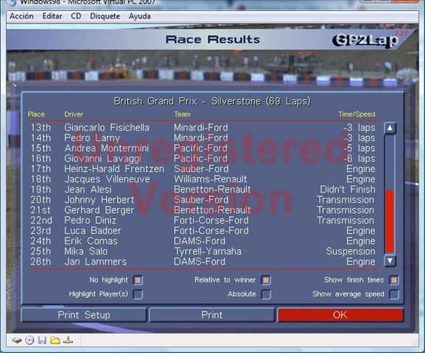Open the CD menu
The width and height of the screenshot is (425, 353).
(76, 16)
